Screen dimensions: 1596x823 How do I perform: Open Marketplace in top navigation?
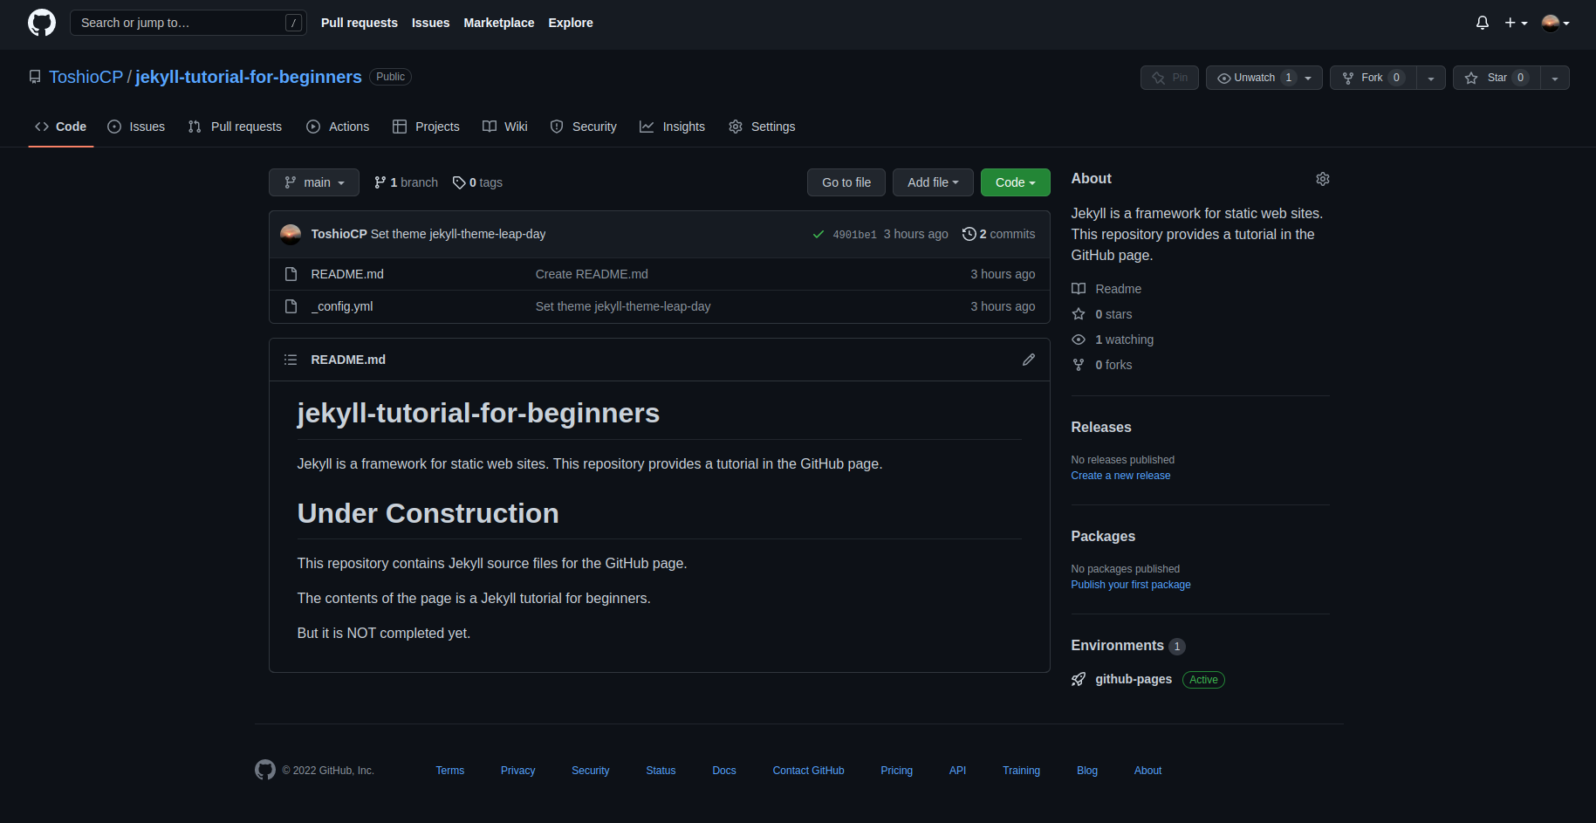pyautogui.click(x=499, y=23)
